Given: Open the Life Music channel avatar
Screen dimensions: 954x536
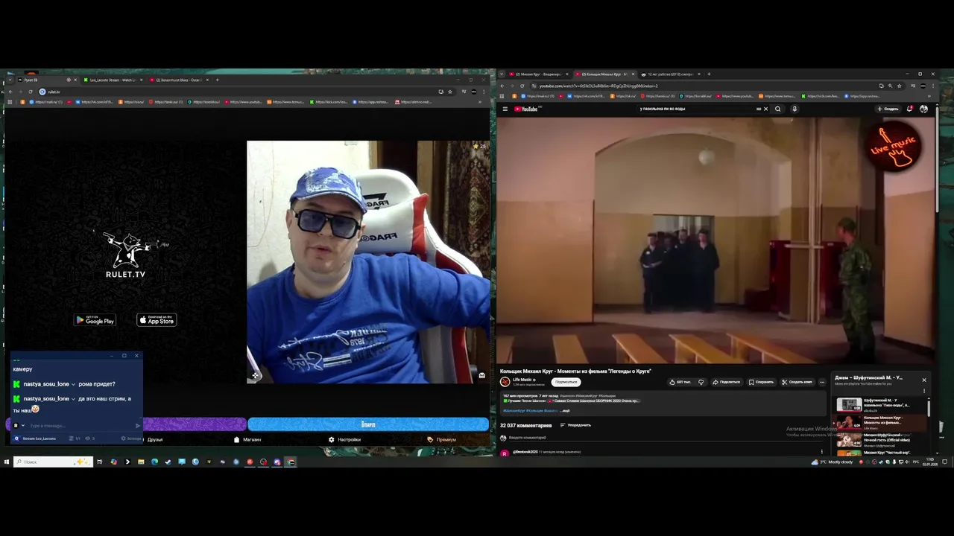Looking at the screenshot, I should [505, 382].
